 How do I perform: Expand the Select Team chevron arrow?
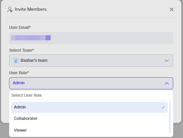click(167, 60)
